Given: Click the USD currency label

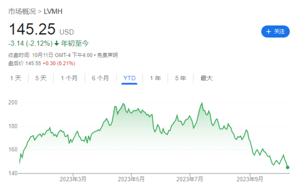Looking at the screenshot, I should (x=67, y=32).
